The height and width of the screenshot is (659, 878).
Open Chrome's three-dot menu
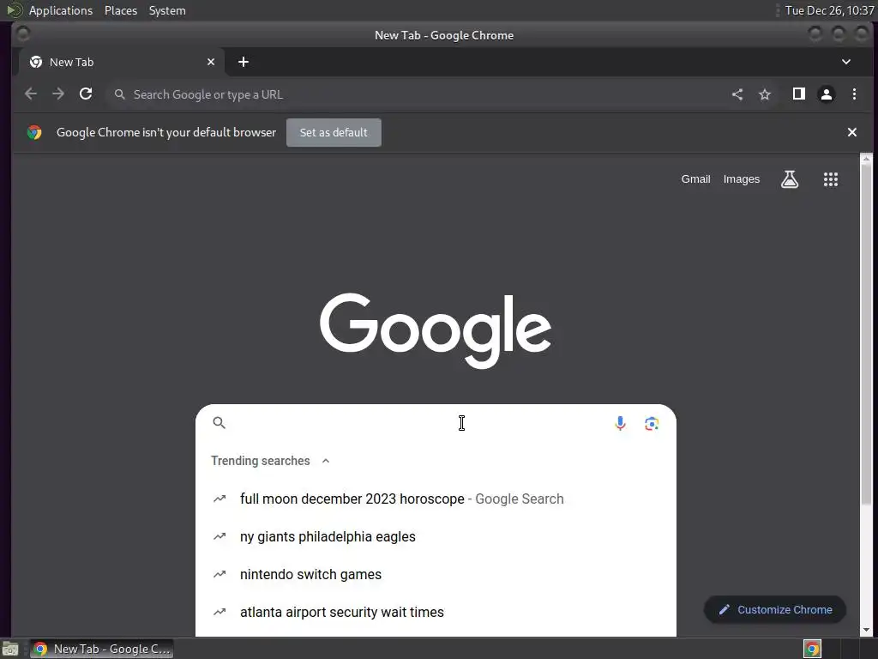854,94
